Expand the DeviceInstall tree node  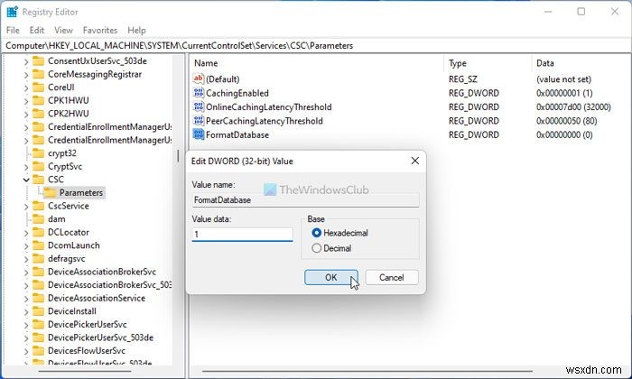point(26,311)
